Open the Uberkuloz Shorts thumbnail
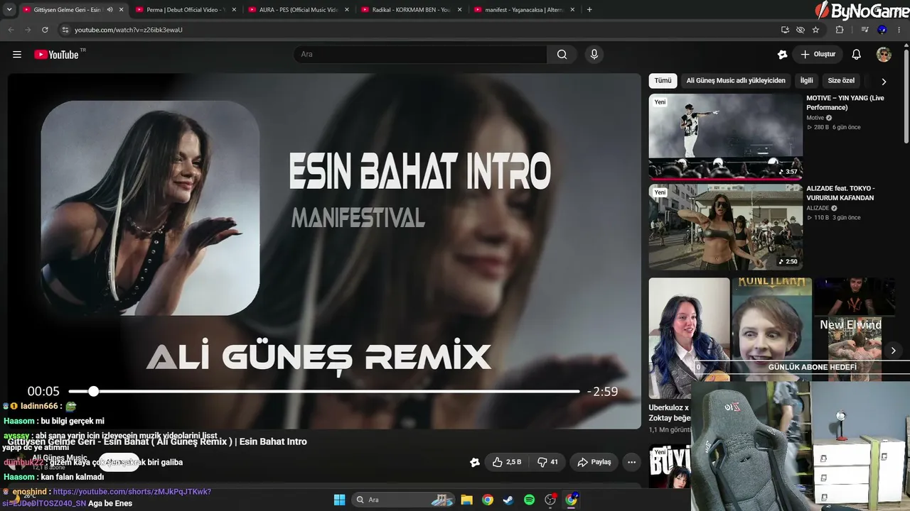 point(689,338)
